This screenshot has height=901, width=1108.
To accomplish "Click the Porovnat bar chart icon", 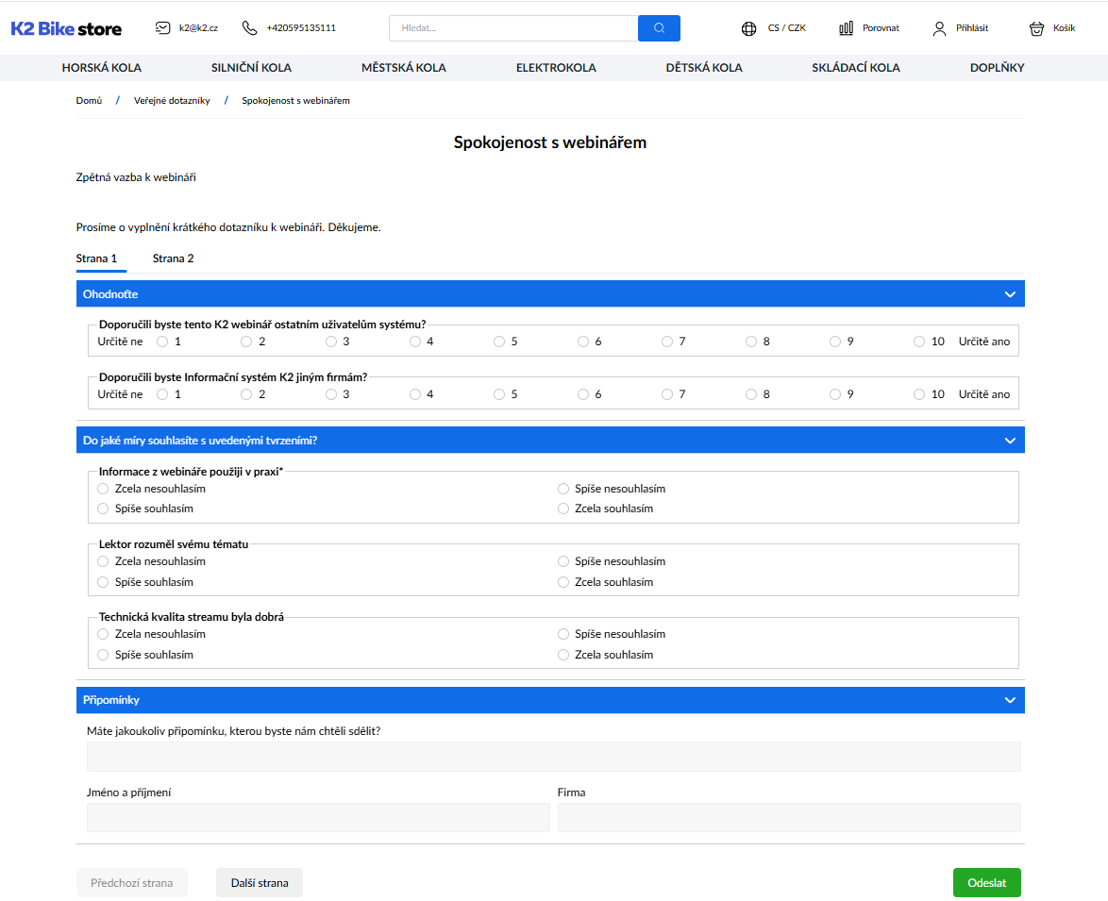I will [x=846, y=28].
